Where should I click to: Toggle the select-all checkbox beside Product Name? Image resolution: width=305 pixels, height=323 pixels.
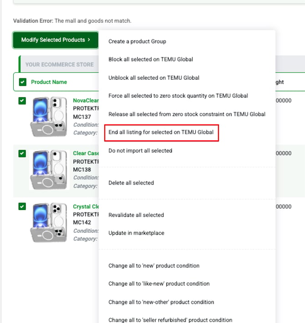tap(23, 82)
